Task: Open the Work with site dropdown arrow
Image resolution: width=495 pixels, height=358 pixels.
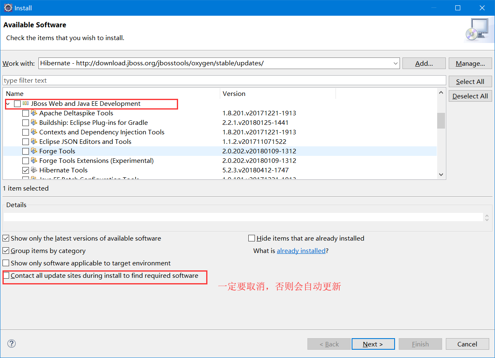Action: 395,63
